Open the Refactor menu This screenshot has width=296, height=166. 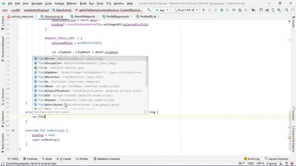(x=72, y=3)
